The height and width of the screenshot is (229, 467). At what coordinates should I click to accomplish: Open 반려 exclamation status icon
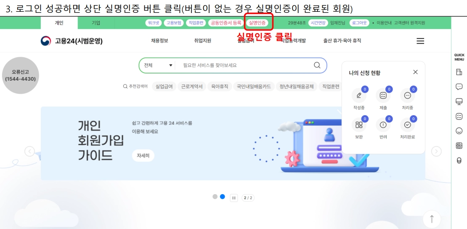coord(383,125)
